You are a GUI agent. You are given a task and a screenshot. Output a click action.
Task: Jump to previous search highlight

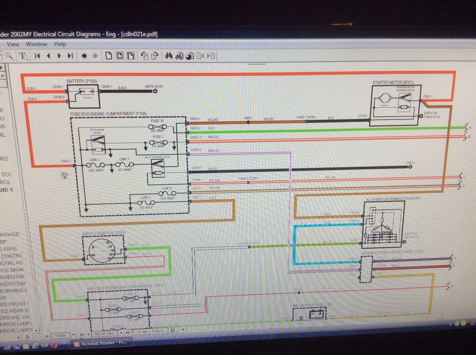point(201,56)
